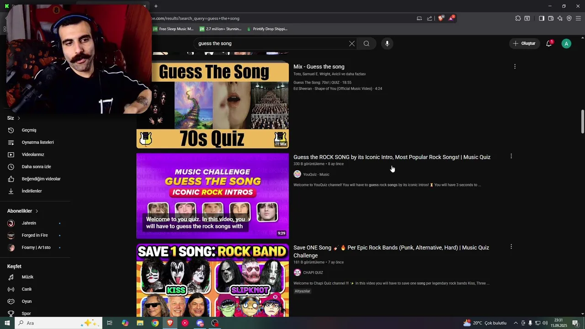The height and width of the screenshot is (329, 585).
Task: Expand the Siz section chevron
Action: click(x=19, y=118)
